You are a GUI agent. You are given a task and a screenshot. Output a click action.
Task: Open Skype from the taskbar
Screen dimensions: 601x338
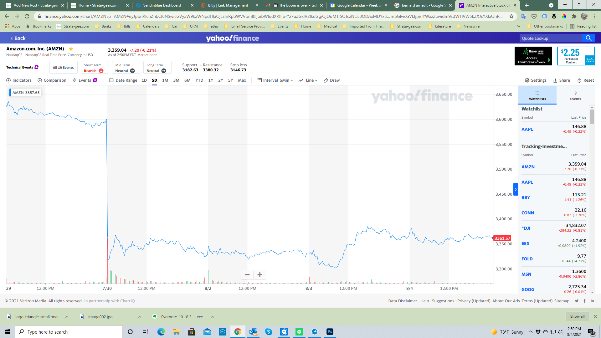click(x=269, y=332)
